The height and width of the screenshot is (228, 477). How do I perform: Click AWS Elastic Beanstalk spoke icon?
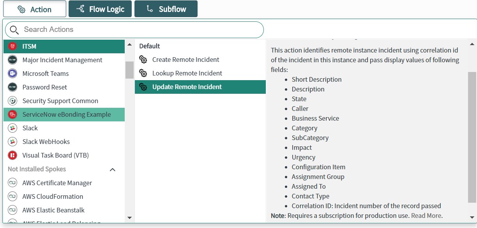coord(12,210)
